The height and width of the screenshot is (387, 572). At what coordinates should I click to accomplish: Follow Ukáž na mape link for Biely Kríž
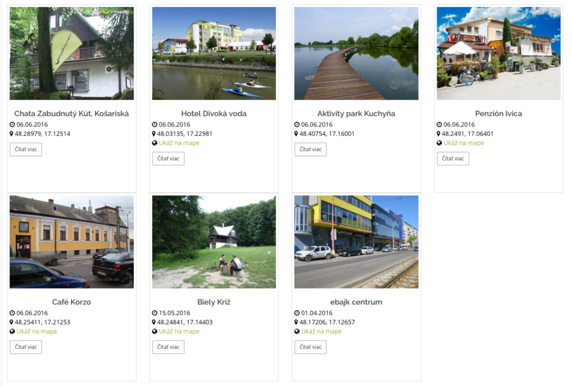179,332
